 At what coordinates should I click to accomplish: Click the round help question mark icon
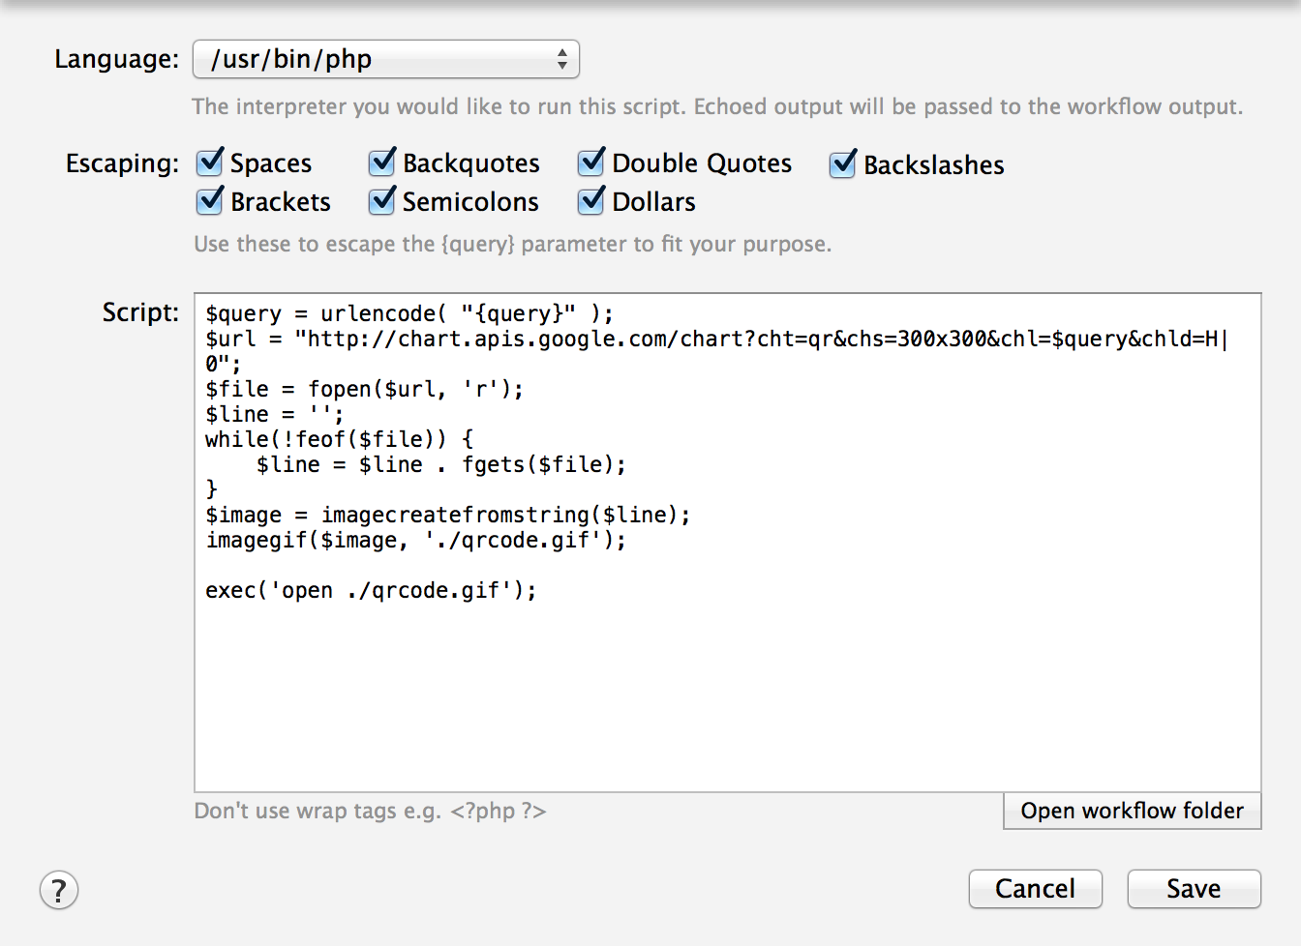tap(59, 890)
